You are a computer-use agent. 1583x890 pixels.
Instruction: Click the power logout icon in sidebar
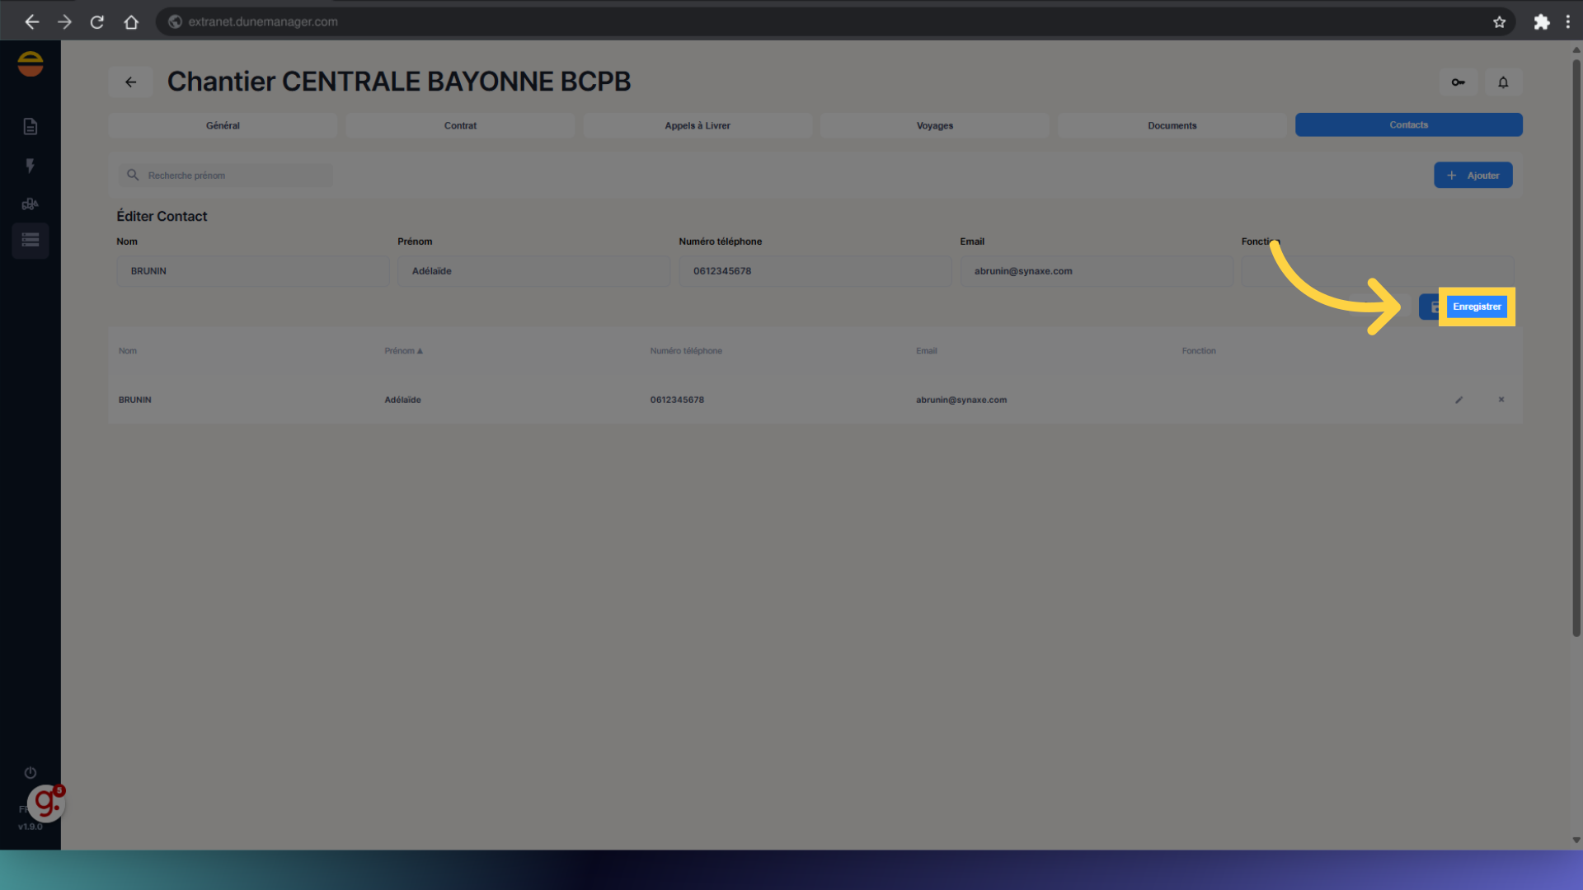coord(31,773)
